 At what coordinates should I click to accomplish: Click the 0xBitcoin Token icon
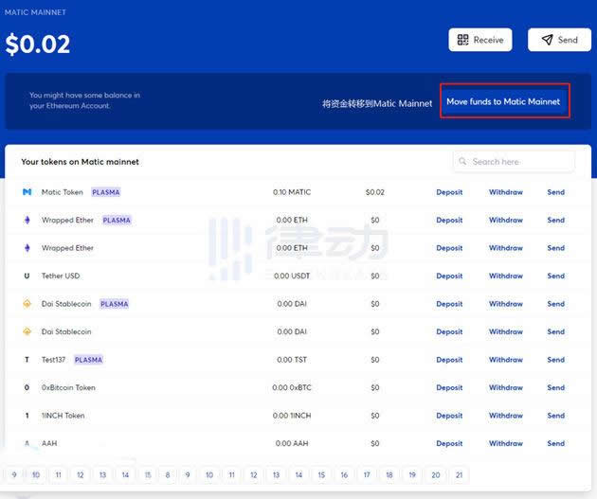point(27,387)
